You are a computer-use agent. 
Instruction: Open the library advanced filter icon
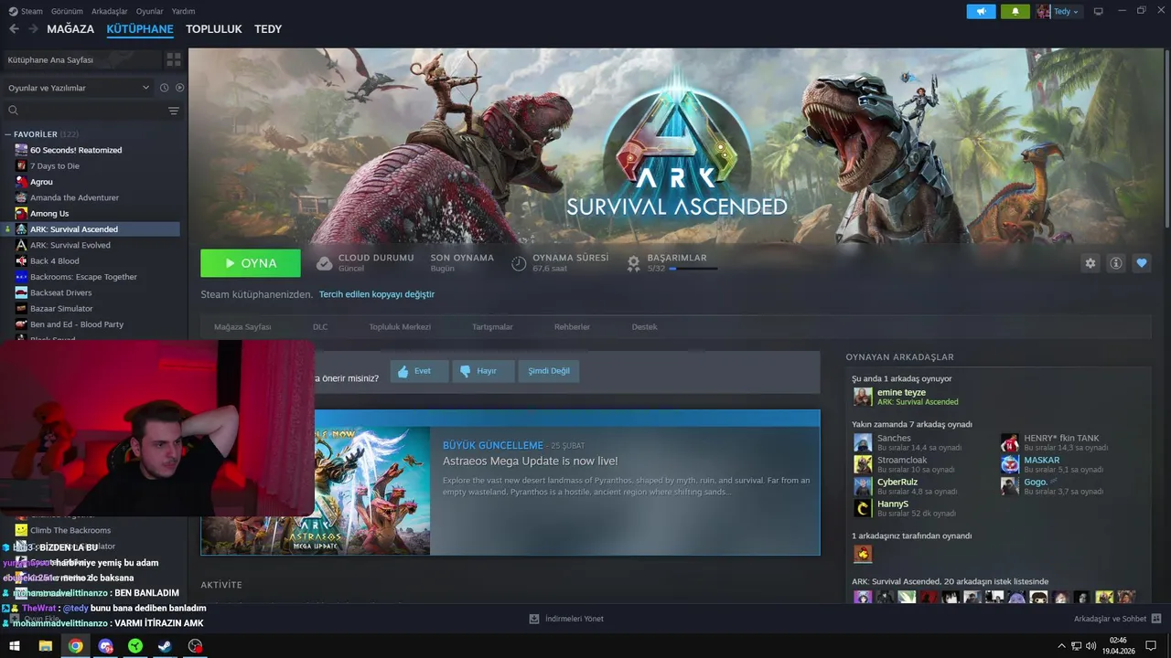(173, 111)
